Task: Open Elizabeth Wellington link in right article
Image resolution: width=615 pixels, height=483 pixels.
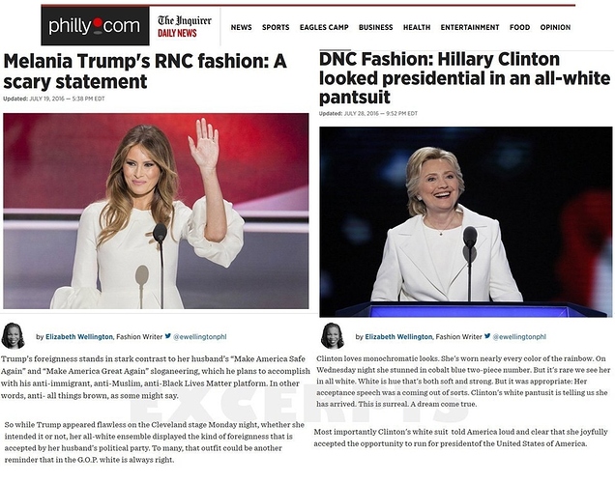Action: click(x=398, y=336)
